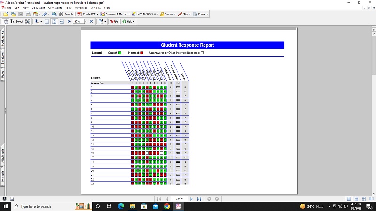Viewport: 376px width, 211px height.
Task: Open the Comments side tab
Action: [3, 176]
